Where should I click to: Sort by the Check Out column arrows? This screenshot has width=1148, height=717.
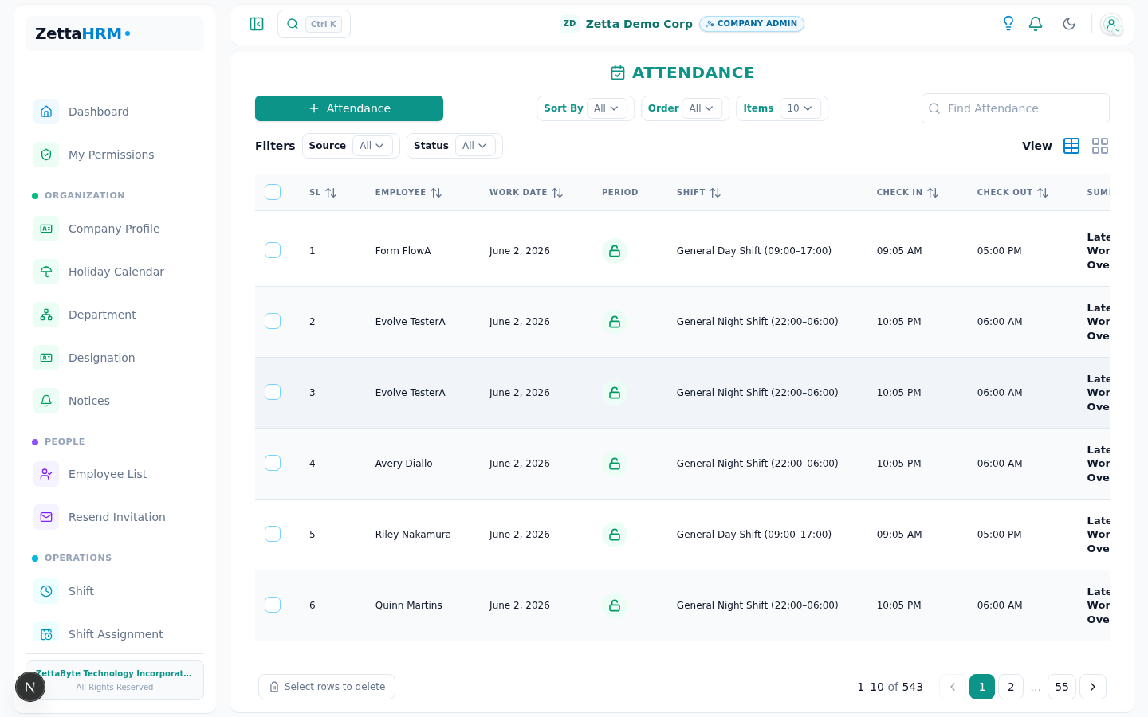1043,193
